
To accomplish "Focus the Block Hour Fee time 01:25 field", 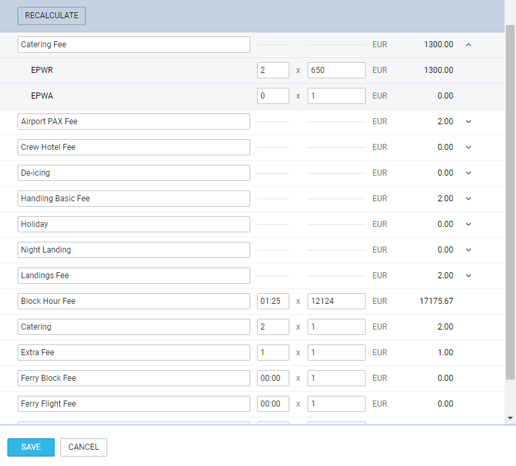I will click(x=273, y=301).
